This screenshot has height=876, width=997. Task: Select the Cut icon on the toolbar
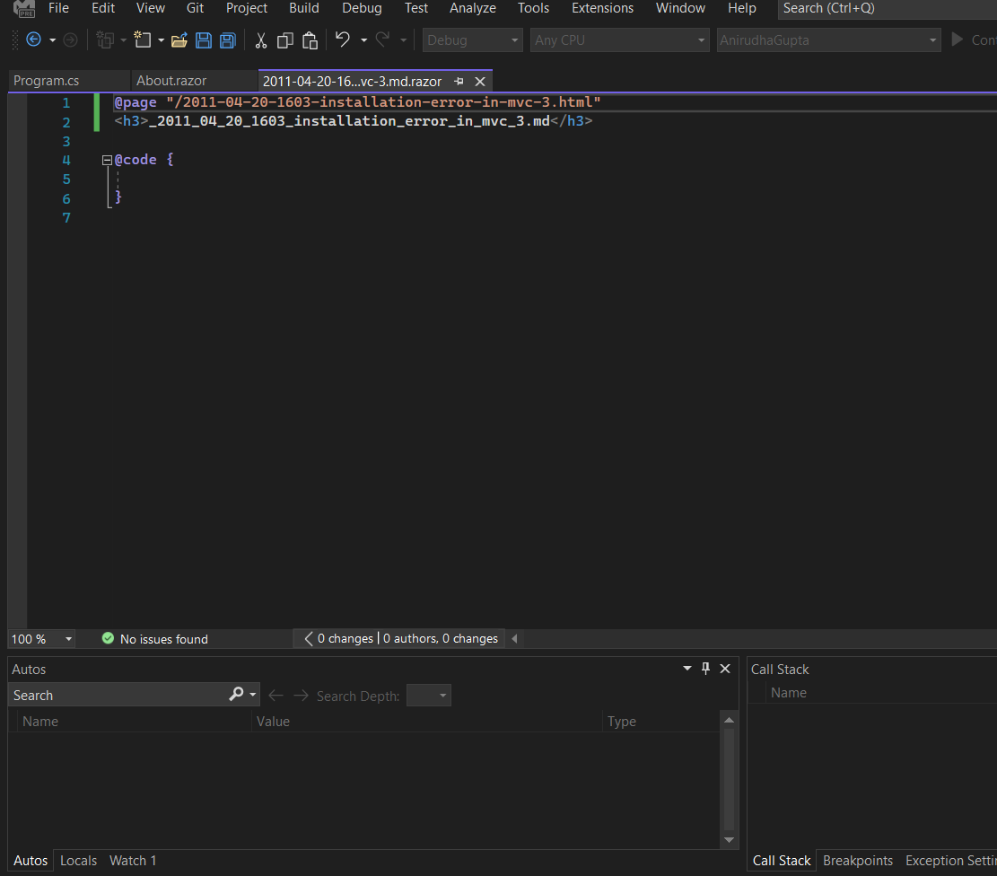(x=261, y=40)
